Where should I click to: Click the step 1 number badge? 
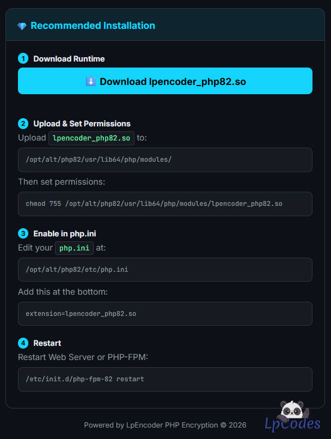pos(23,59)
